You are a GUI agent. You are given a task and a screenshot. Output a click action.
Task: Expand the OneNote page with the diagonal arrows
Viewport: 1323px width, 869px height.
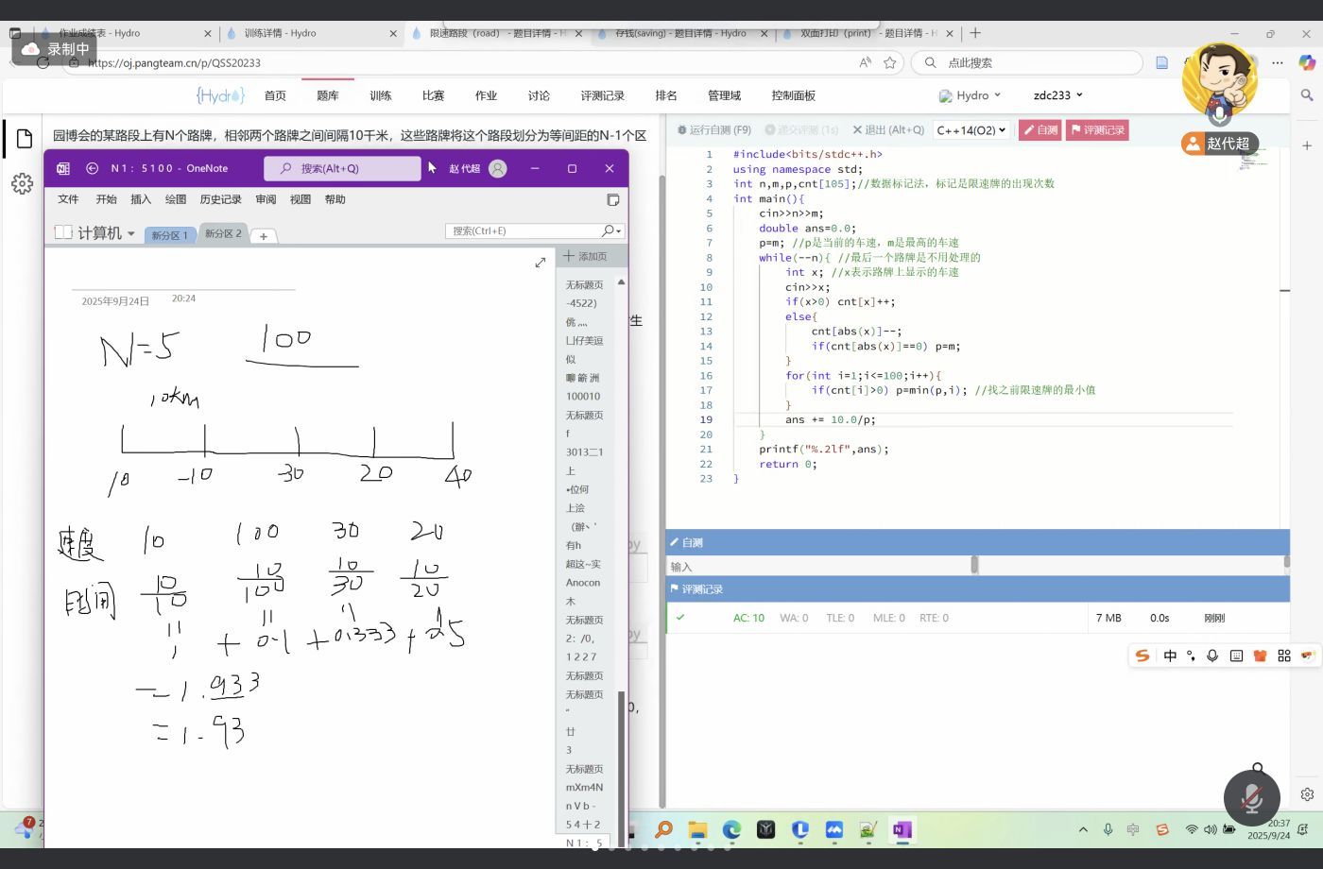pos(540,263)
